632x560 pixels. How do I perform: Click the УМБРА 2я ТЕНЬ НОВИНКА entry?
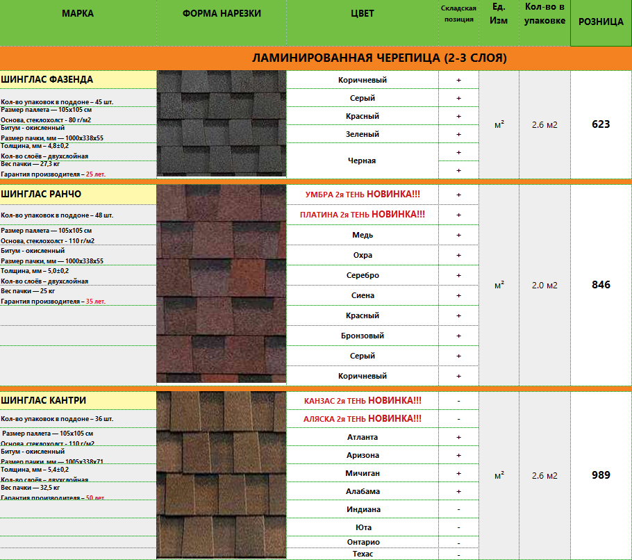point(362,195)
